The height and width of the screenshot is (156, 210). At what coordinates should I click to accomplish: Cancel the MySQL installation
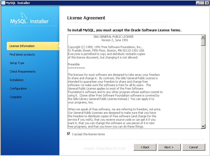click(194, 147)
